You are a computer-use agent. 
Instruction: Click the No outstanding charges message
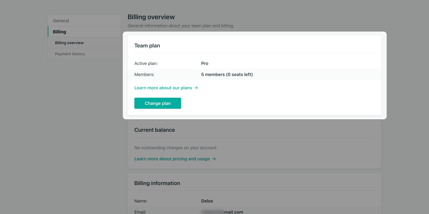coord(176,148)
